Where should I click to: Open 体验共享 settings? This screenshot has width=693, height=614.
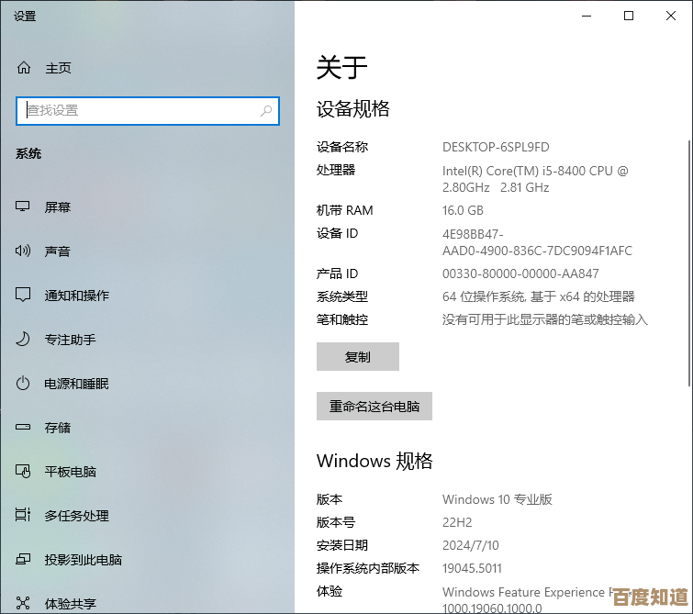pos(71,603)
